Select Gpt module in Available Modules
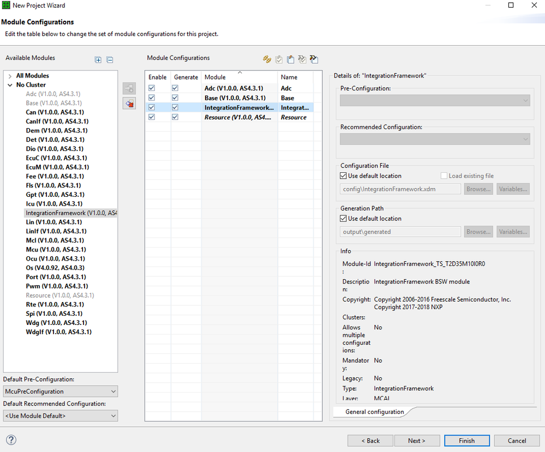545x452 pixels. coord(55,195)
